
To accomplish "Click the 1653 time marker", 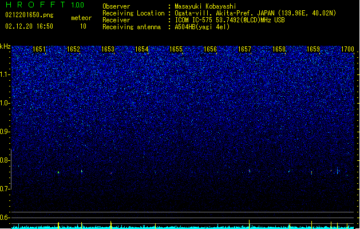I will click(x=108, y=49).
